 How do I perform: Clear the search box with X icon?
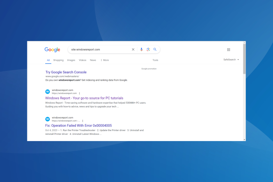coord(133,49)
